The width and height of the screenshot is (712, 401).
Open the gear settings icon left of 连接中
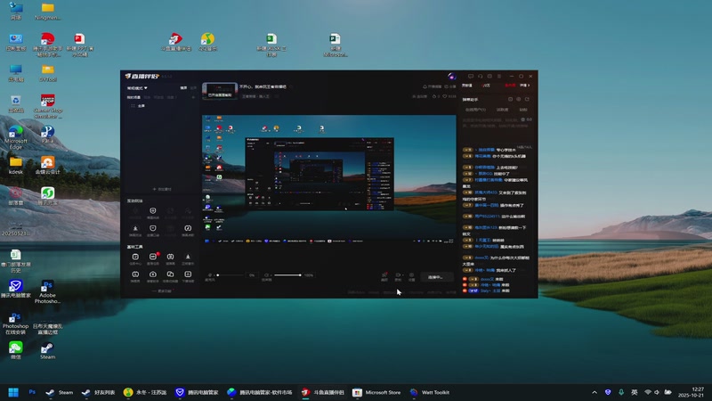(411, 275)
